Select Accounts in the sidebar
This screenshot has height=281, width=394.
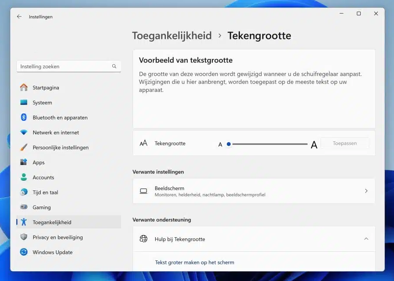(x=43, y=177)
